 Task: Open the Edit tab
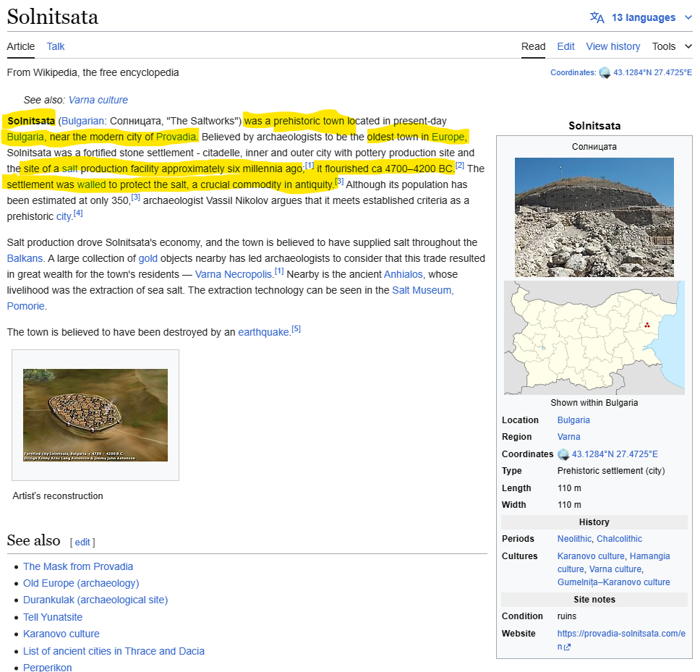click(x=565, y=46)
